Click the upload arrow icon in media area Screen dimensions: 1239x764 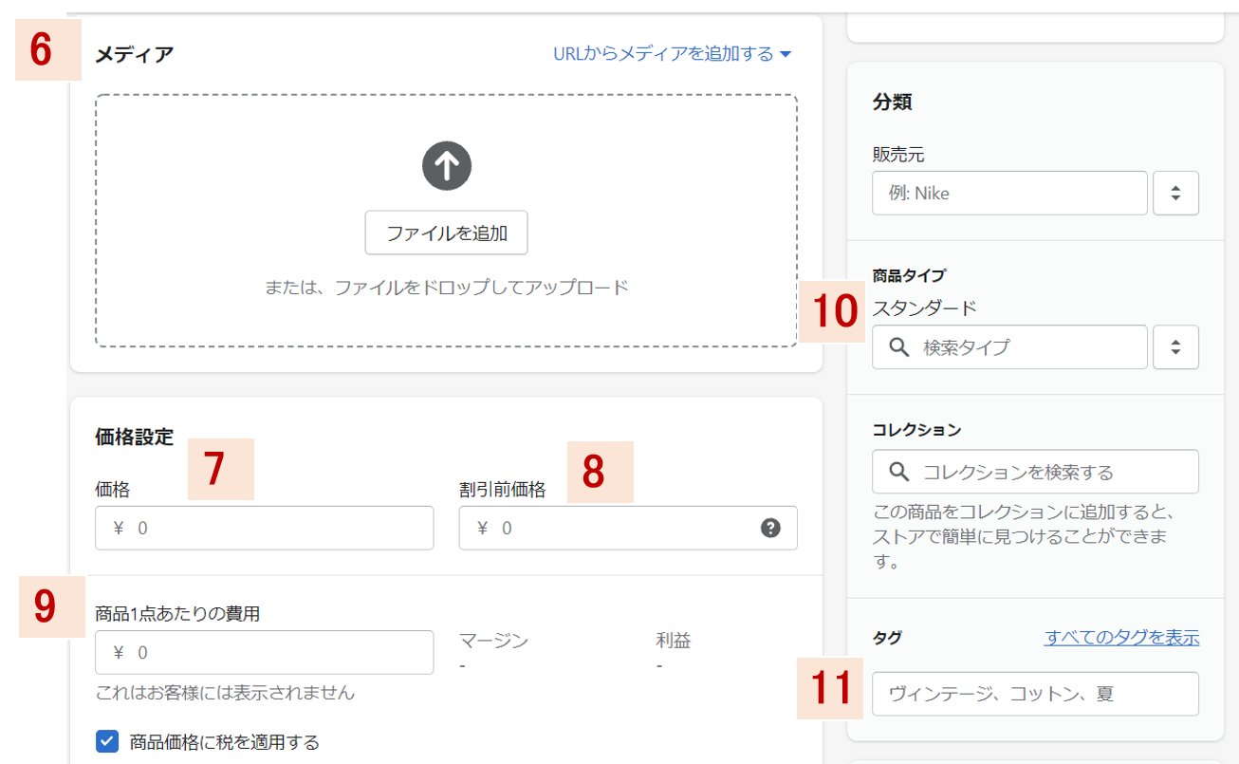[447, 167]
